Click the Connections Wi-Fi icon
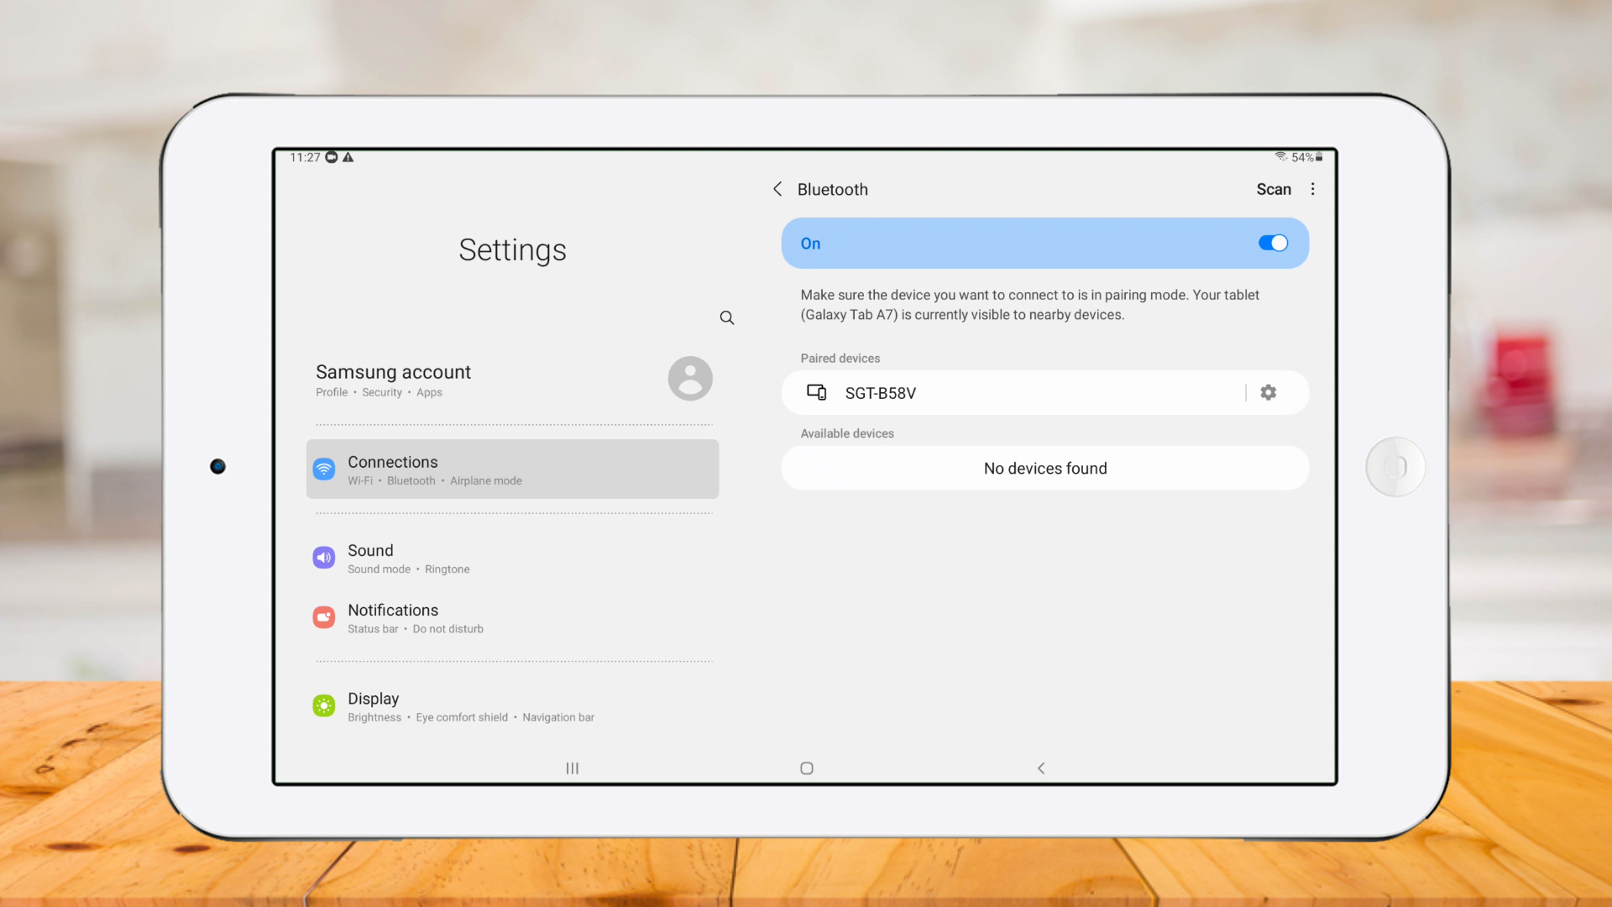 (x=324, y=469)
